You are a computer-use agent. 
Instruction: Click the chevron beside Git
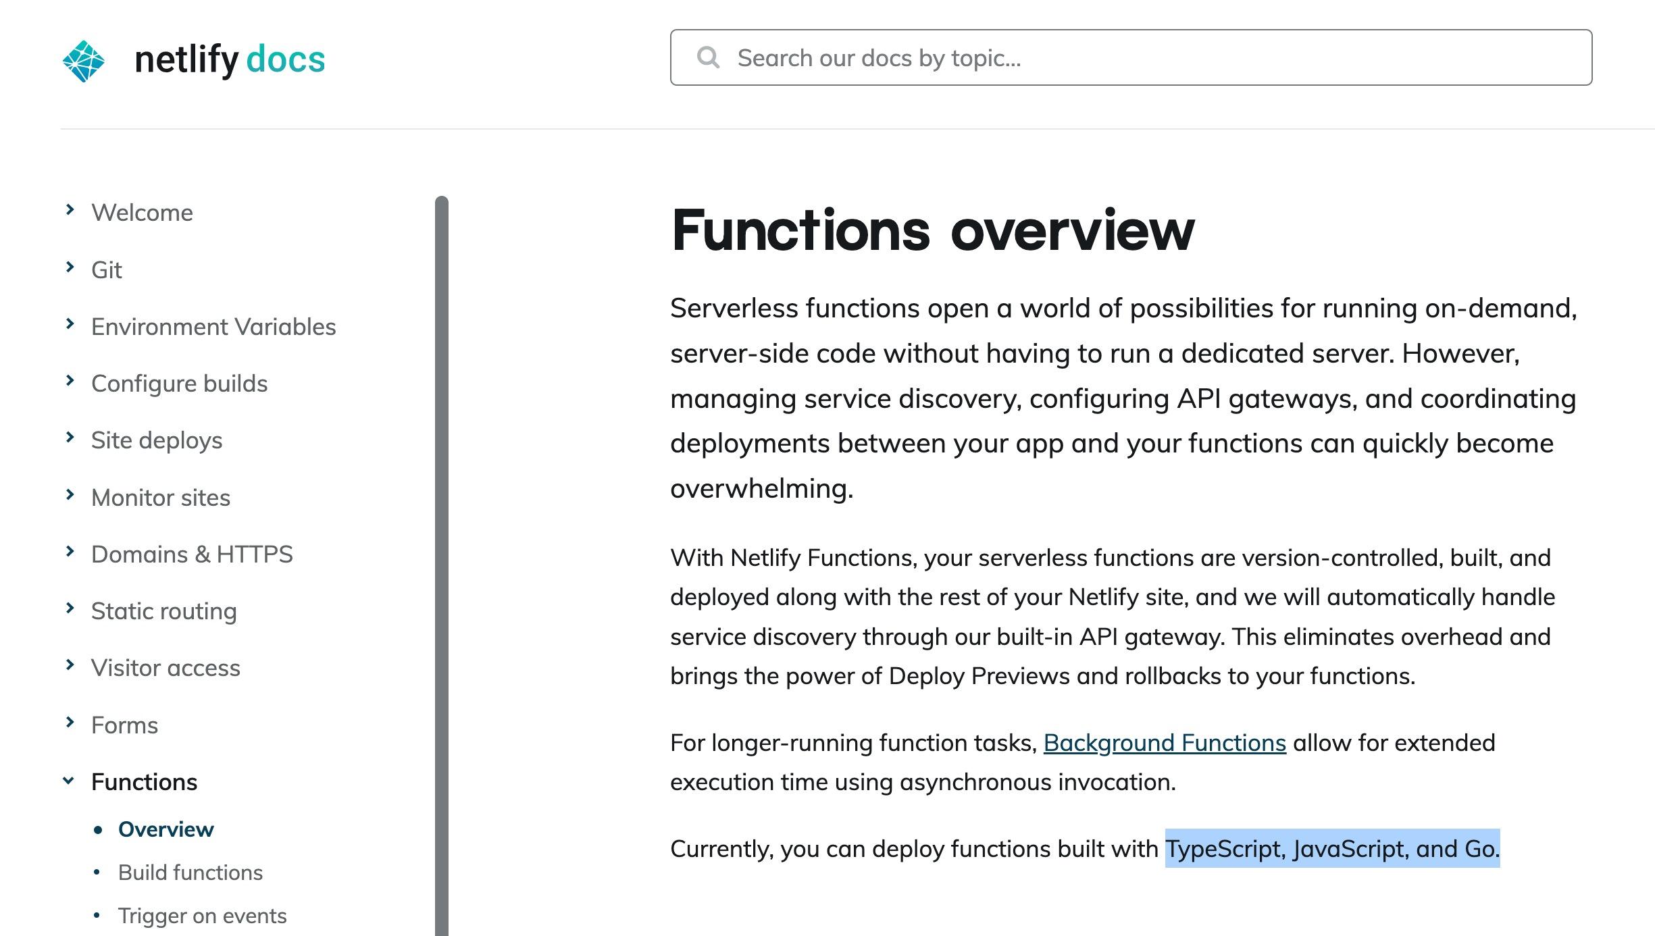coord(70,268)
